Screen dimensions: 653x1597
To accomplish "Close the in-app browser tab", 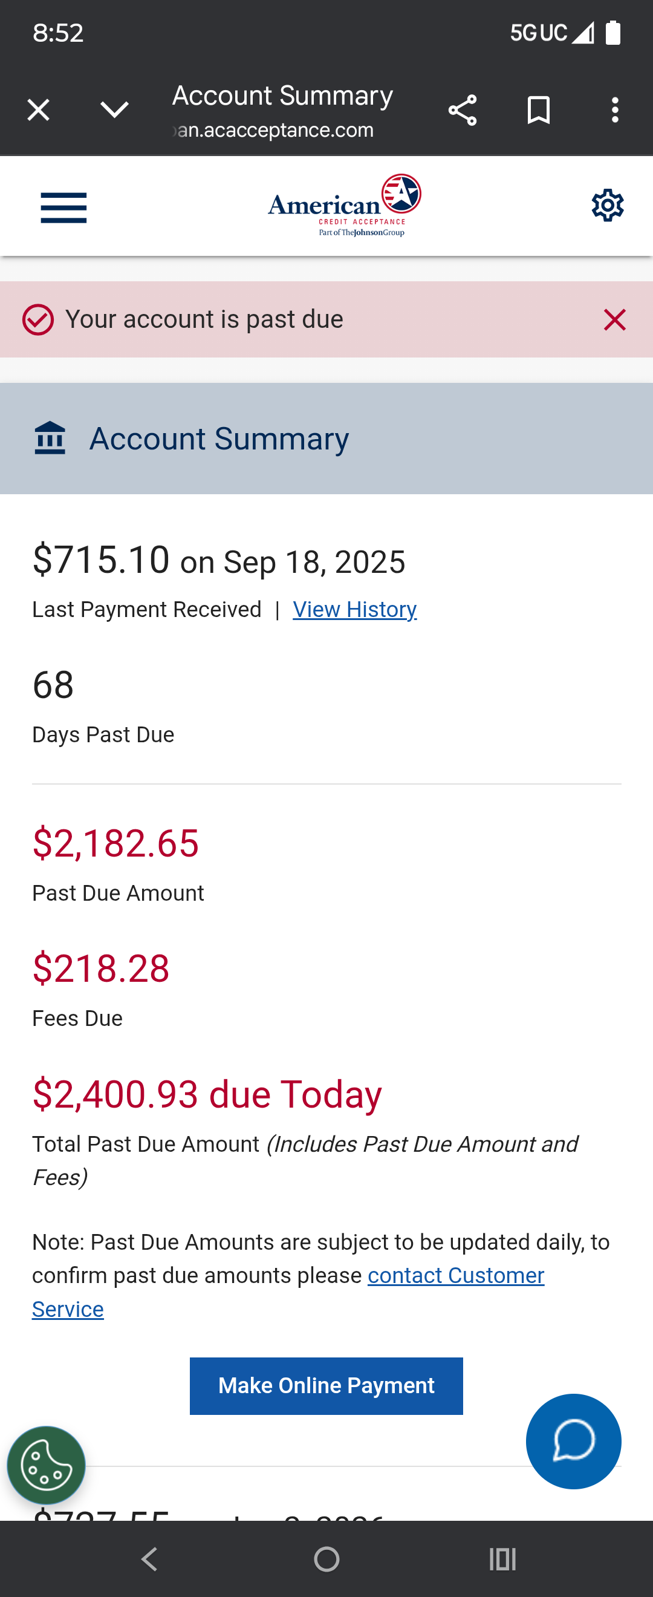I will click(x=39, y=110).
